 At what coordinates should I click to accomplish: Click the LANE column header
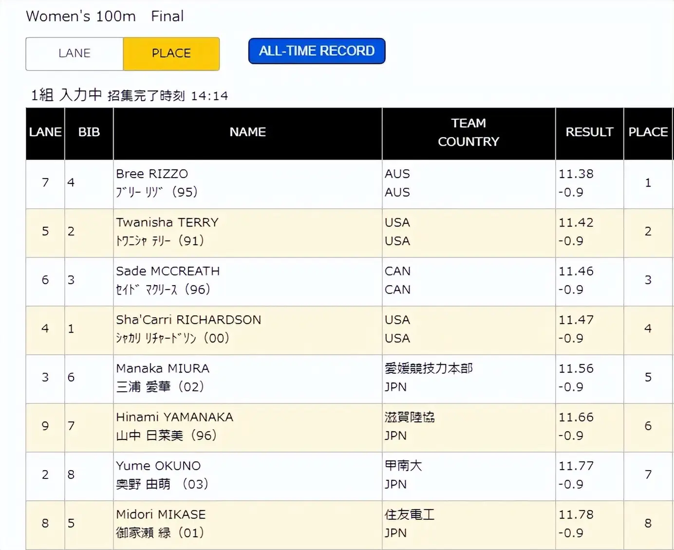(x=45, y=132)
